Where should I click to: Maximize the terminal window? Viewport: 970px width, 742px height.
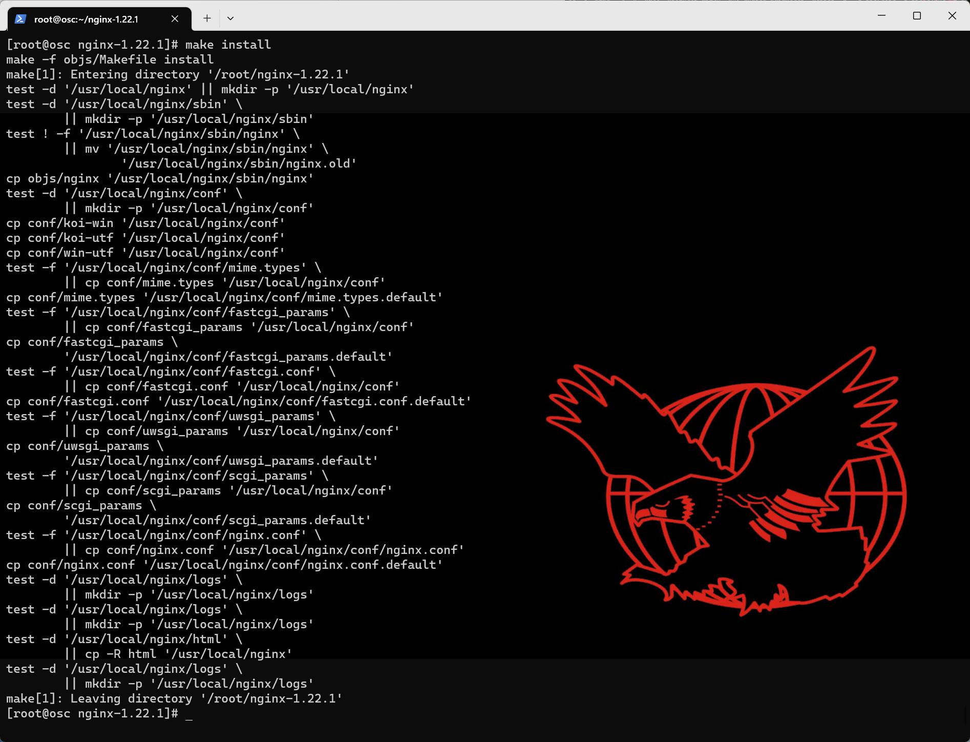tap(917, 16)
